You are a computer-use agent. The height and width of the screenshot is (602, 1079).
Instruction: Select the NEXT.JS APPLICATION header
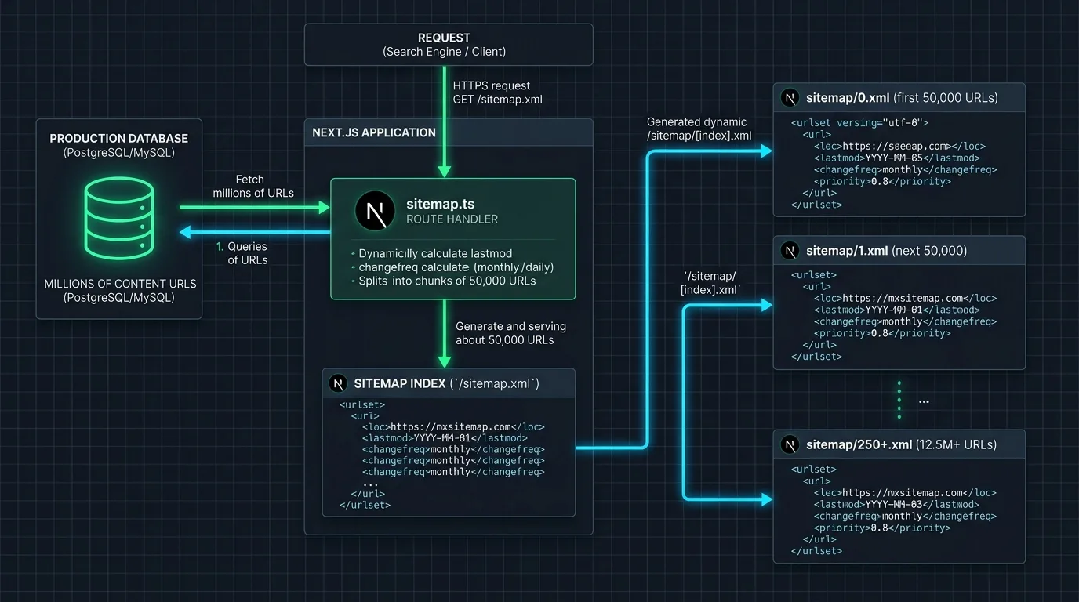374,132
